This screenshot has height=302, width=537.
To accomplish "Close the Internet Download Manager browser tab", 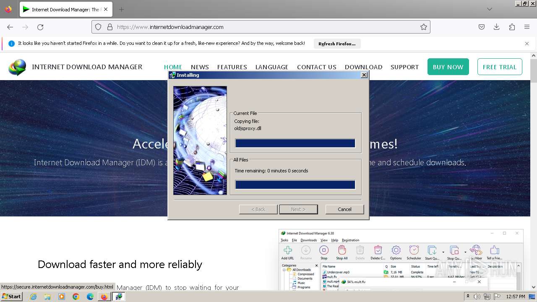I will point(106,9).
